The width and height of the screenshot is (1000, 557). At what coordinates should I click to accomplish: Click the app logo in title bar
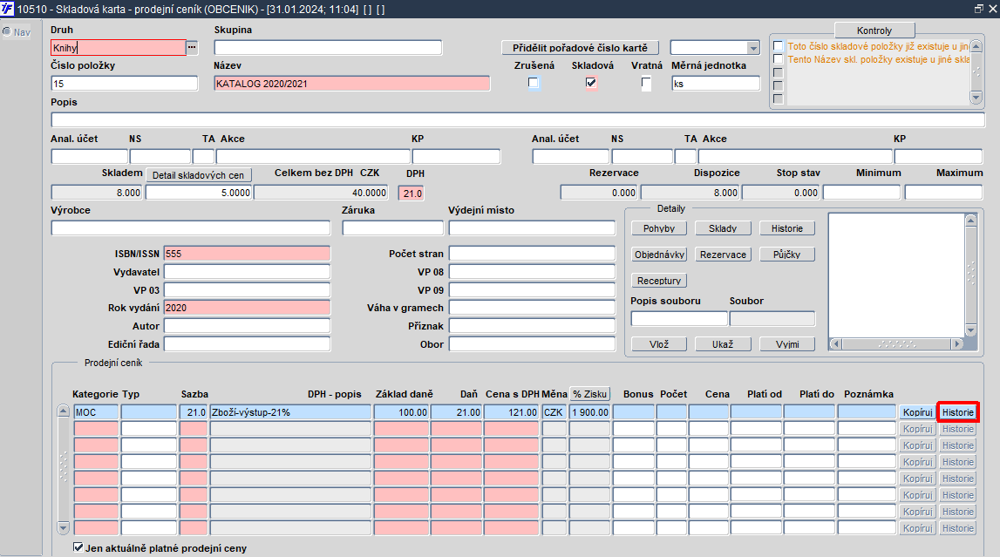[x=8, y=8]
